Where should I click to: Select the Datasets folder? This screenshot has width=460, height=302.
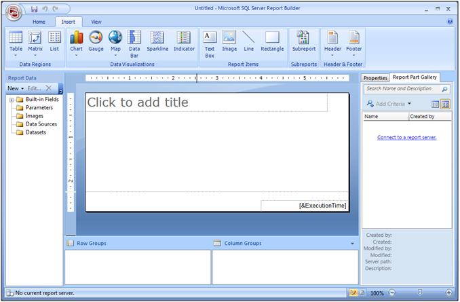(31, 132)
